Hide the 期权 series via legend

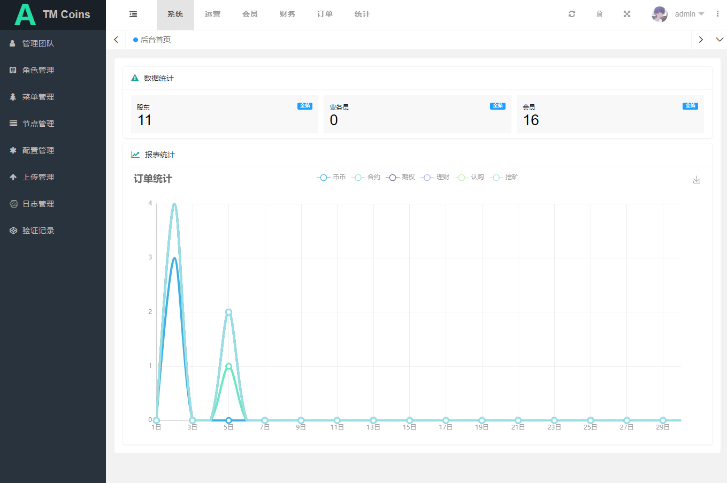click(401, 177)
